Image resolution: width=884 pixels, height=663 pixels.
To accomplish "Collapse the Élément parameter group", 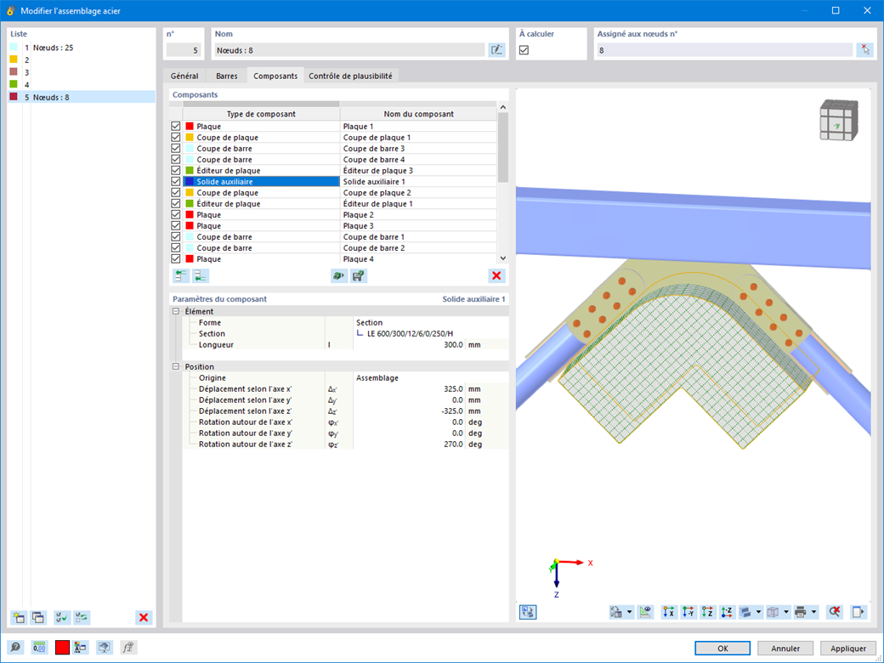I will point(176,311).
